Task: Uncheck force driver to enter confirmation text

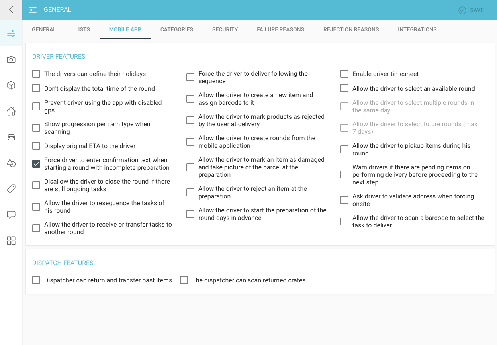Action: pos(36,164)
